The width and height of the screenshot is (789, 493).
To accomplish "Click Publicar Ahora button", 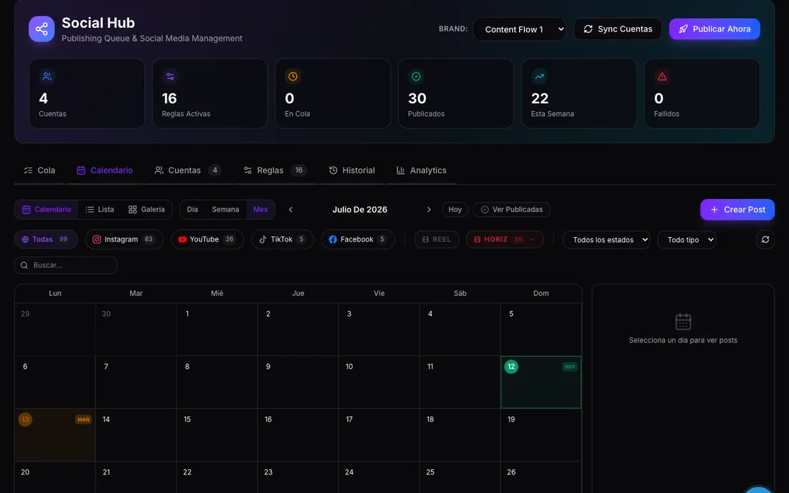I will (714, 29).
